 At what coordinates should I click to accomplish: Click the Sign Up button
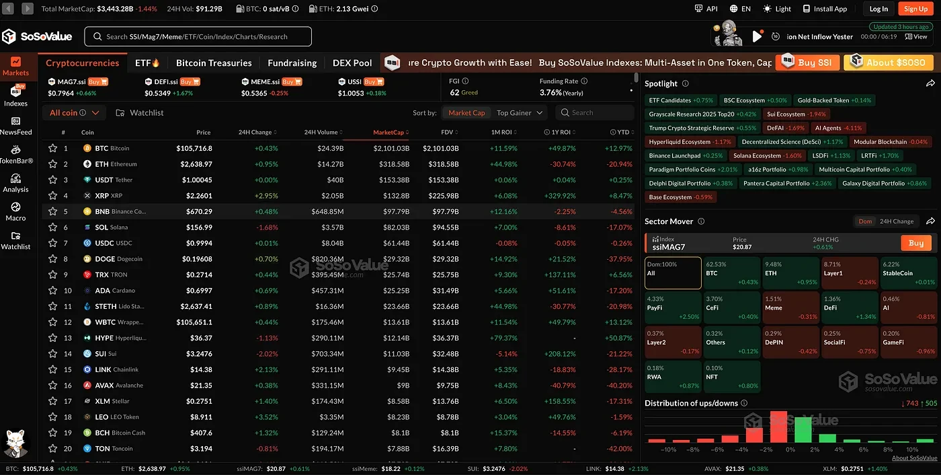915,9
